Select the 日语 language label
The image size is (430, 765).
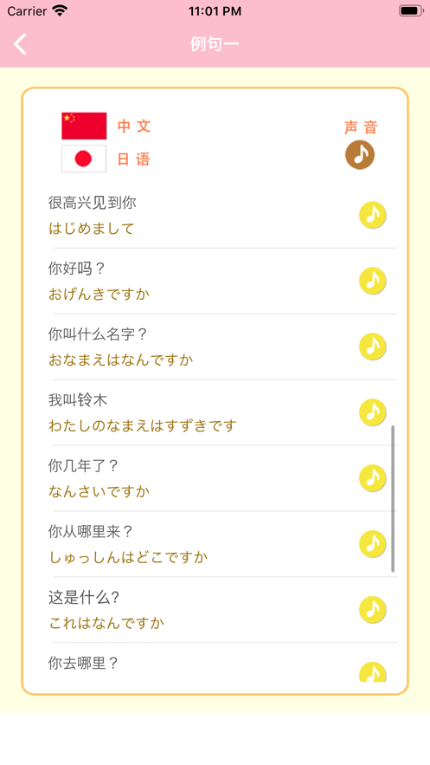coord(134,159)
